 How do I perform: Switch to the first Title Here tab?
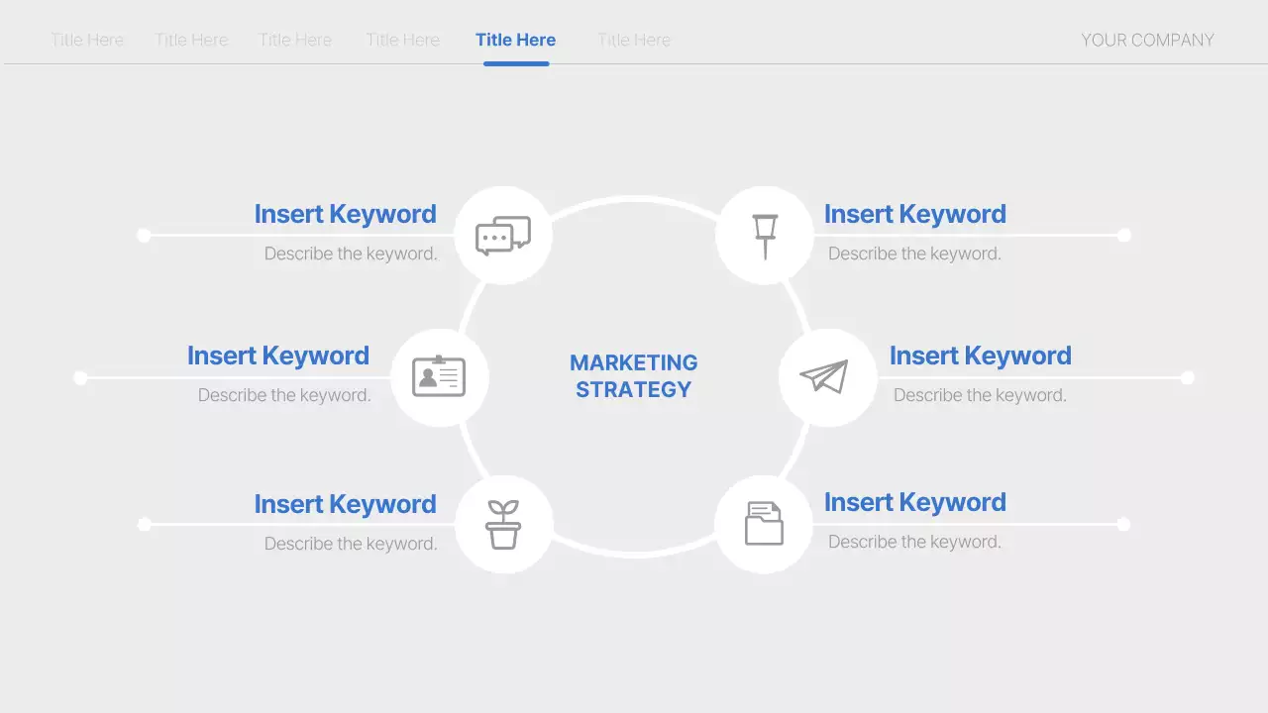tap(87, 40)
